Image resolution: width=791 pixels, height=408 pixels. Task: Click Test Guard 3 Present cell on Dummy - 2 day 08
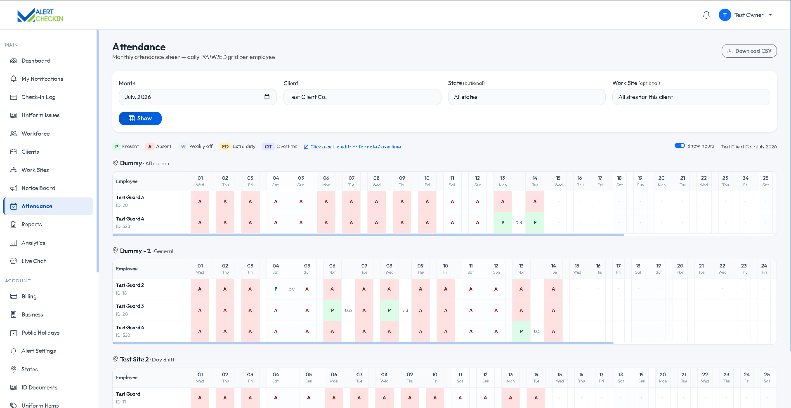tap(389, 310)
